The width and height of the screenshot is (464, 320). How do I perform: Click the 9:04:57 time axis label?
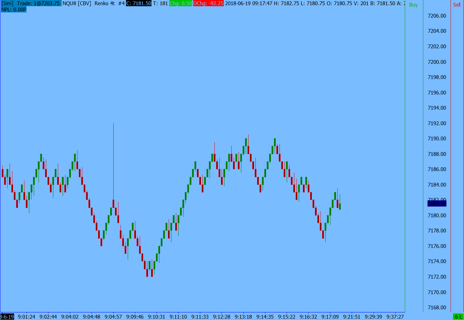pyautogui.click(x=113, y=317)
